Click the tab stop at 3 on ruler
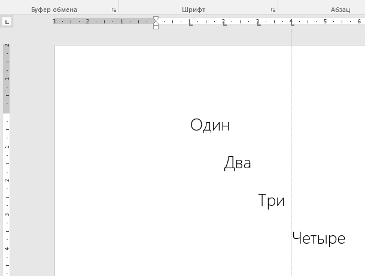 click(258, 24)
